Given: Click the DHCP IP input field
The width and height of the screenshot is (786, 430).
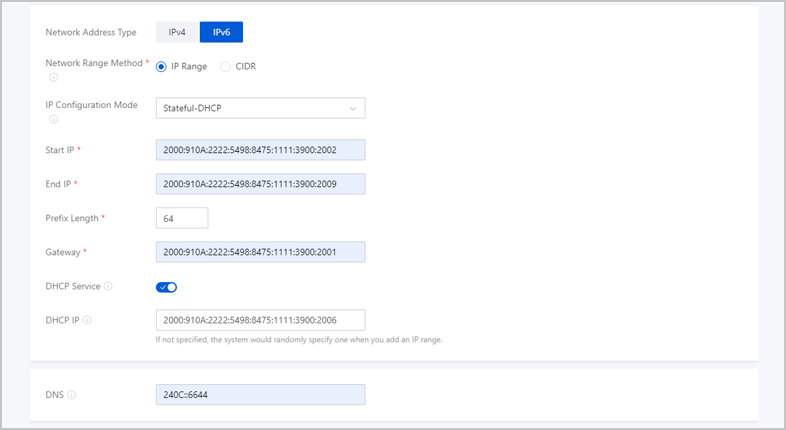Looking at the screenshot, I should tap(260, 320).
